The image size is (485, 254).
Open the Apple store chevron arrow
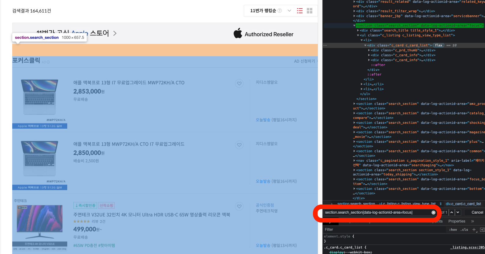pyautogui.click(x=115, y=33)
